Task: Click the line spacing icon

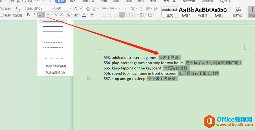Action: tap(134, 15)
